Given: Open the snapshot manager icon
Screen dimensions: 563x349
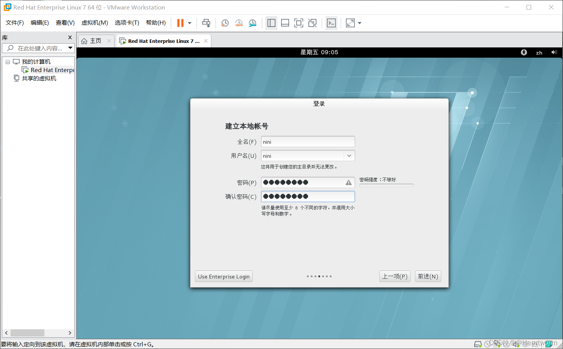Looking at the screenshot, I should 252,23.
